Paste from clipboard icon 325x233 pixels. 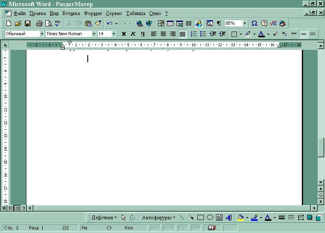(89, 24)
